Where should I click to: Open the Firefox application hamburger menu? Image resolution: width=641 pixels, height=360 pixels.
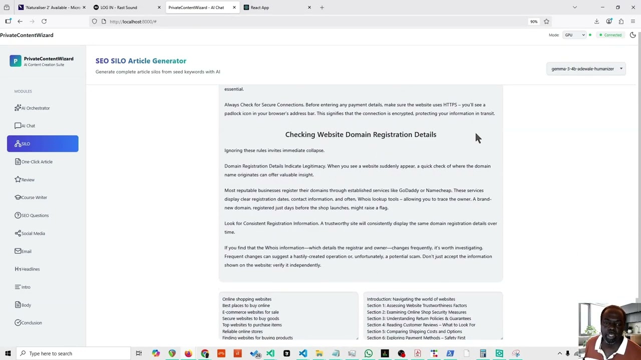[633, 21]
